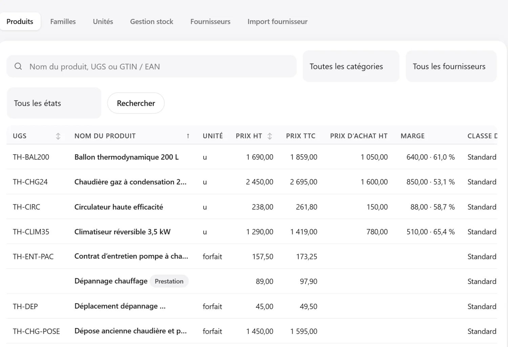The image size is (508, 347).
Task: Click the margin 510,00 · 65,4 %
Action: pos(430,232)
